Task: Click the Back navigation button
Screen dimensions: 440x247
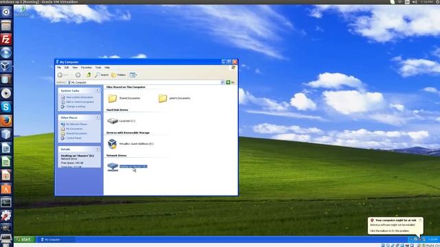Action: point(63,75)
